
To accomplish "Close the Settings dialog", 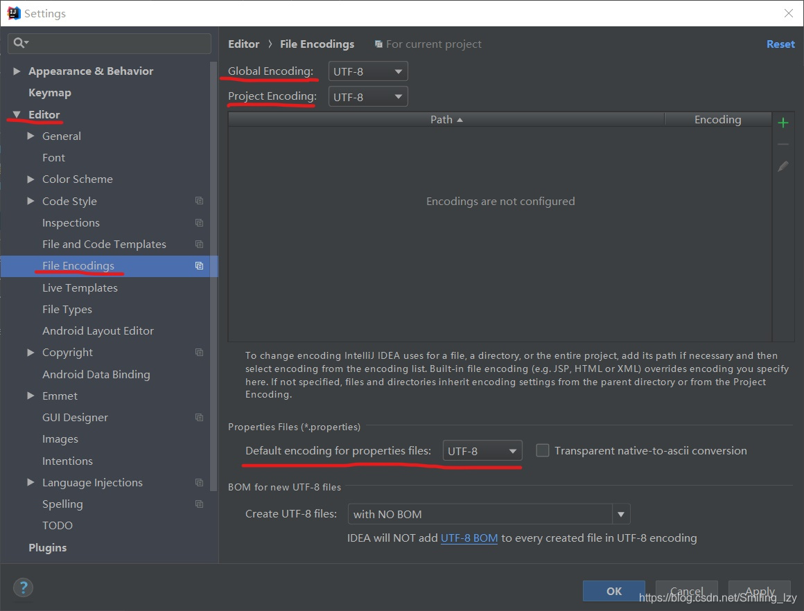I will click(x=789, y=12).
